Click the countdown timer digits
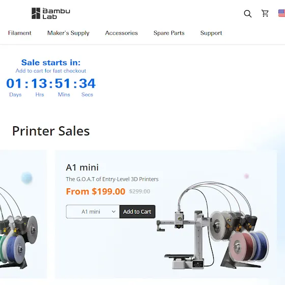The height and width of the screenshot is (285, 285). pyautogui.click(x=51, y=83)
